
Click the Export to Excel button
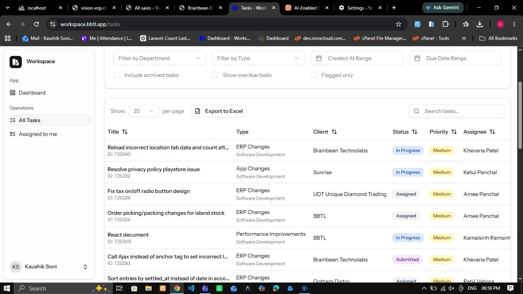[x=219, y=111]
